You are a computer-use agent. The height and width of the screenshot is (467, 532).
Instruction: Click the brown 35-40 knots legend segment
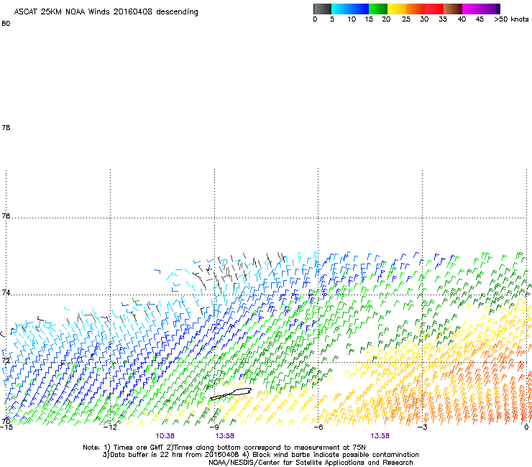(x=453, y=9)
